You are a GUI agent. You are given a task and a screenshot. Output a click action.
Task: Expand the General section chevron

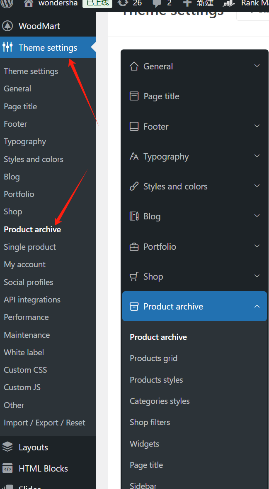pyautogui.click(x=257, y=66)
